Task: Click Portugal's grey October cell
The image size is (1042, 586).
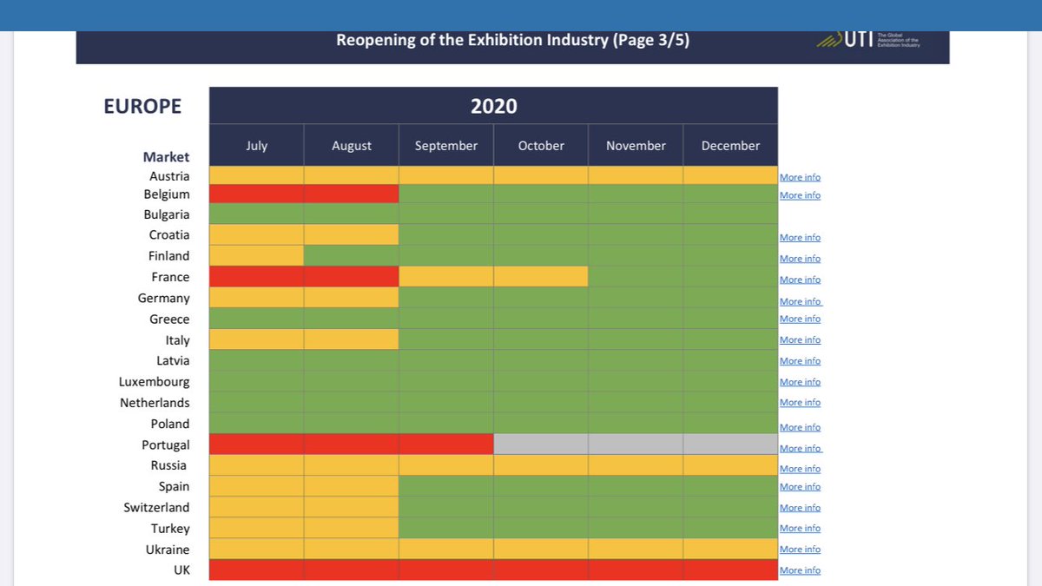Action: click(541, 444)
